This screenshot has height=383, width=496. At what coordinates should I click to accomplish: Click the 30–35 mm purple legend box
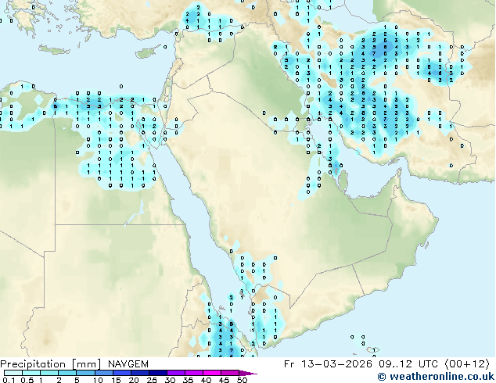coord(176,373)
